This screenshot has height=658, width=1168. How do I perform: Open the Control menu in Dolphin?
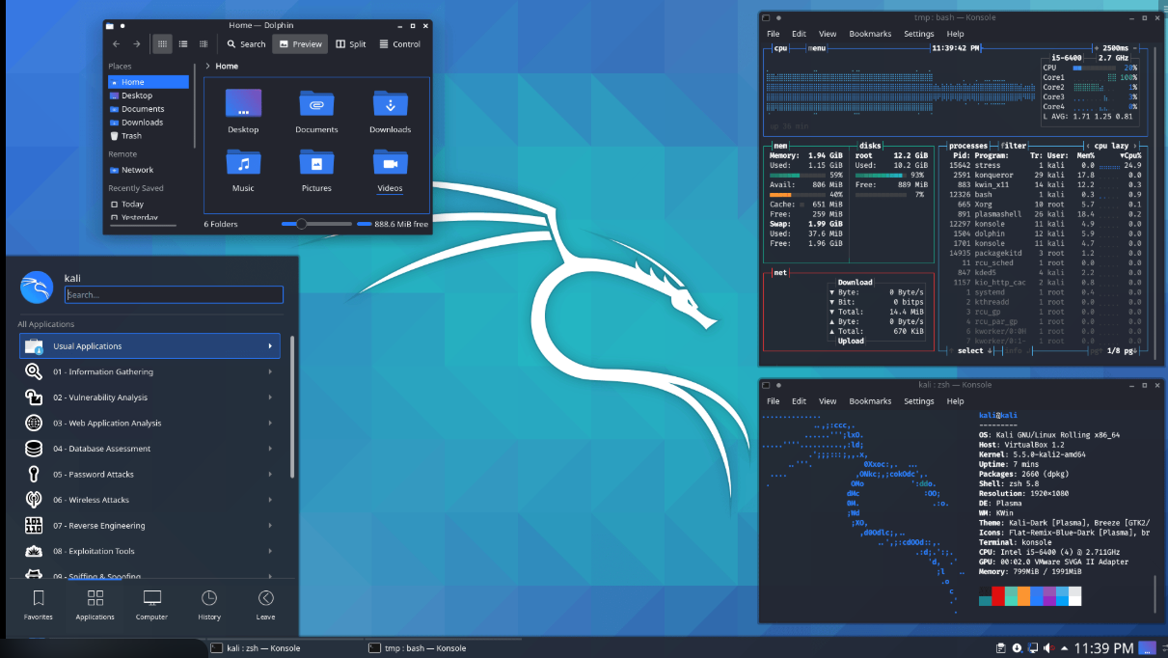point(399,44)
